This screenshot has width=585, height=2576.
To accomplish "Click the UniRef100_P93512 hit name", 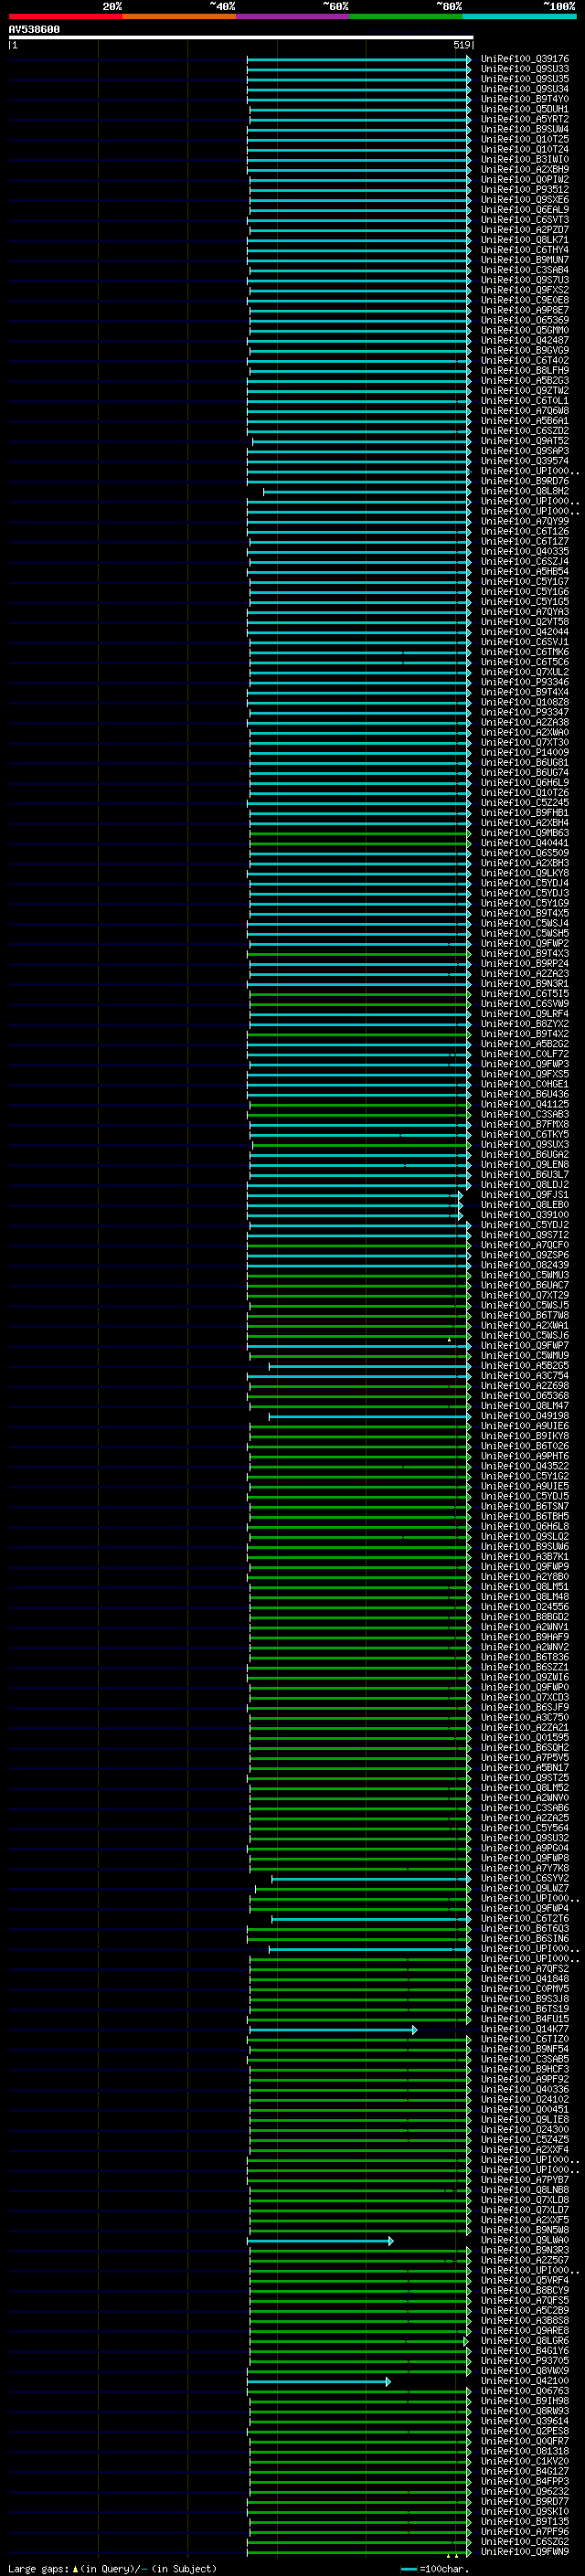I will (525, 189).
